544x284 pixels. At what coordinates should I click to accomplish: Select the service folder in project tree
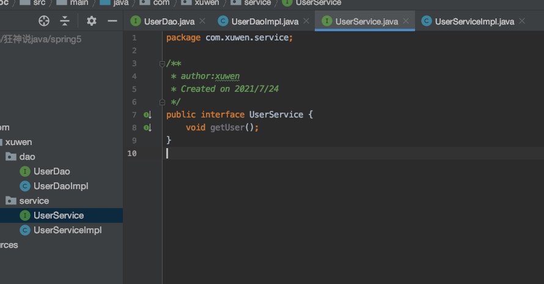point(34,201)
